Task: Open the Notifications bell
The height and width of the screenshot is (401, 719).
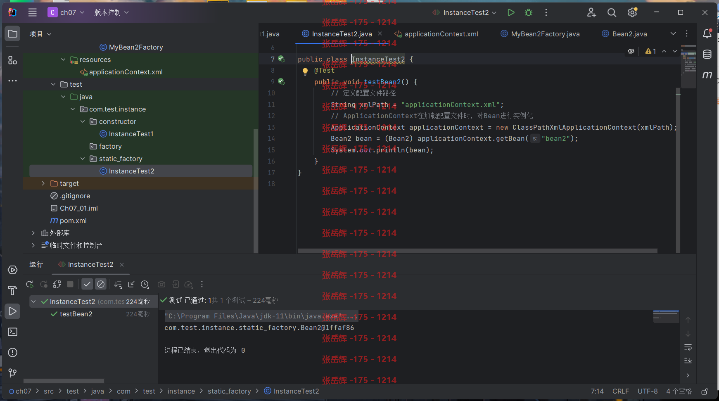Action: coord(707,33)
